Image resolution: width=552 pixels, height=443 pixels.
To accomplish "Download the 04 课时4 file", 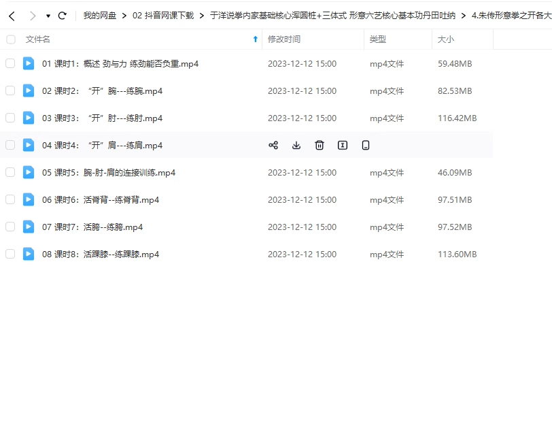I will [x=296, y=145].
